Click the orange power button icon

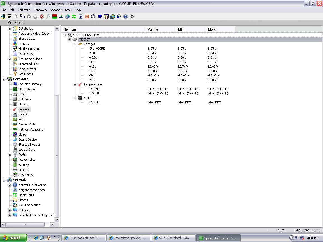pos(87,17)
